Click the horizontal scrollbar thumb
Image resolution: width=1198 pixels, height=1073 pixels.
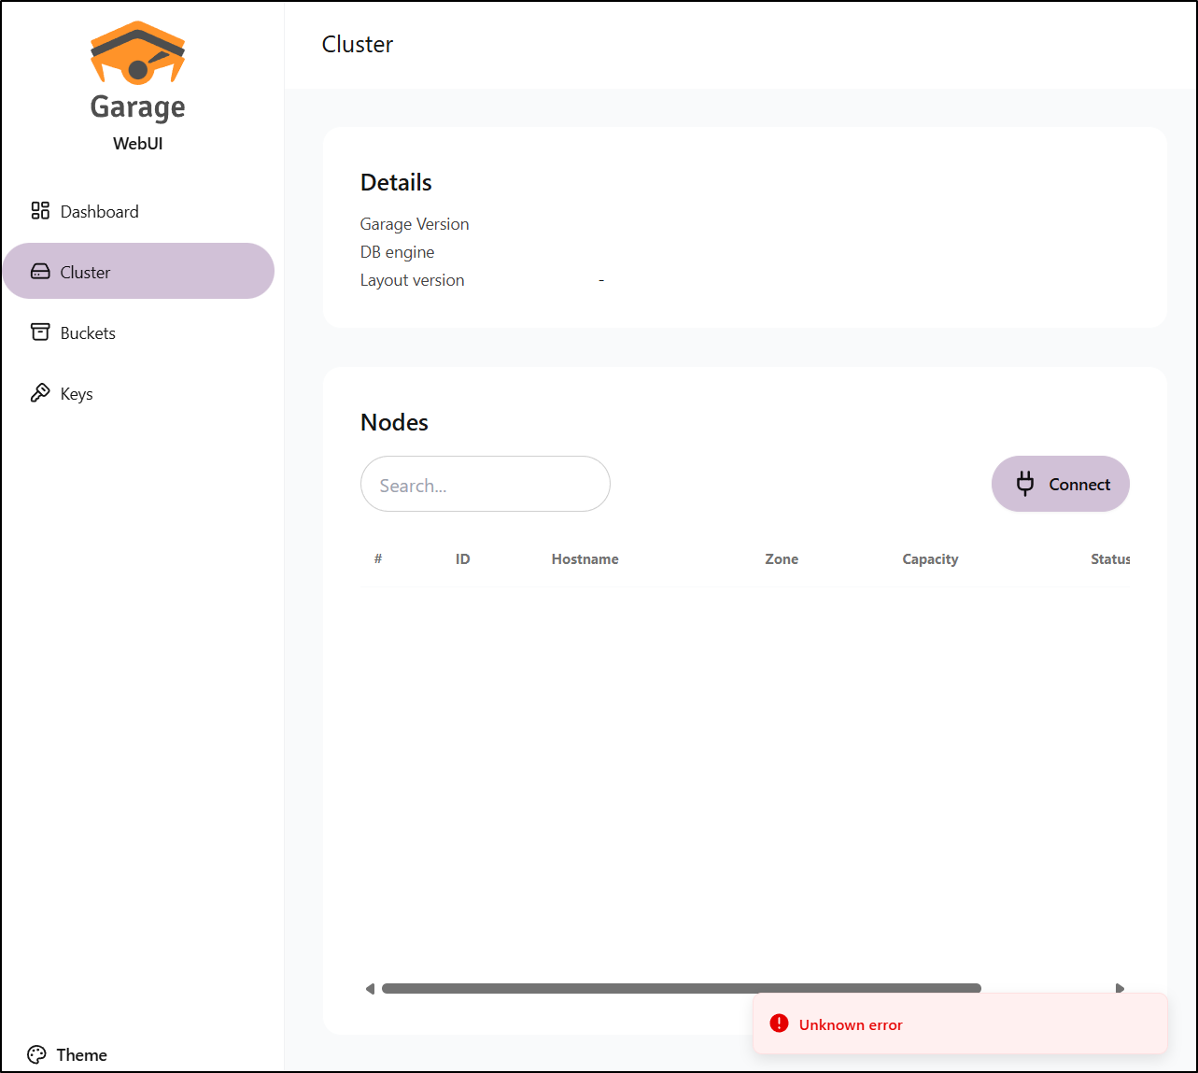pyautogui.click(x=681, y=988)
